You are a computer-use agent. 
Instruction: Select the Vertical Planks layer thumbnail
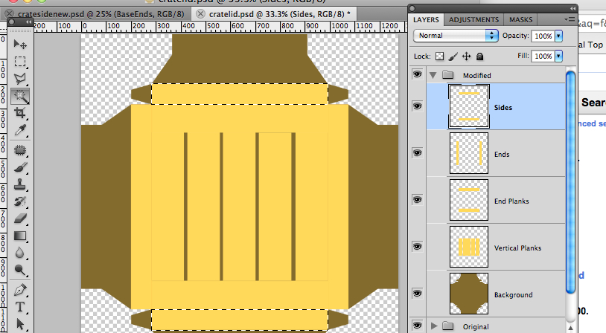coord(469,247)
